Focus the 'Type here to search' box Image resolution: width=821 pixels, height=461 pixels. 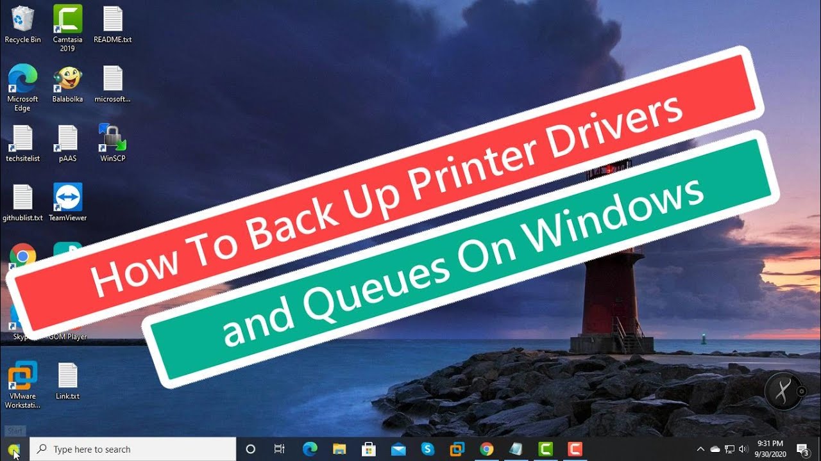(x=133, y=449)
